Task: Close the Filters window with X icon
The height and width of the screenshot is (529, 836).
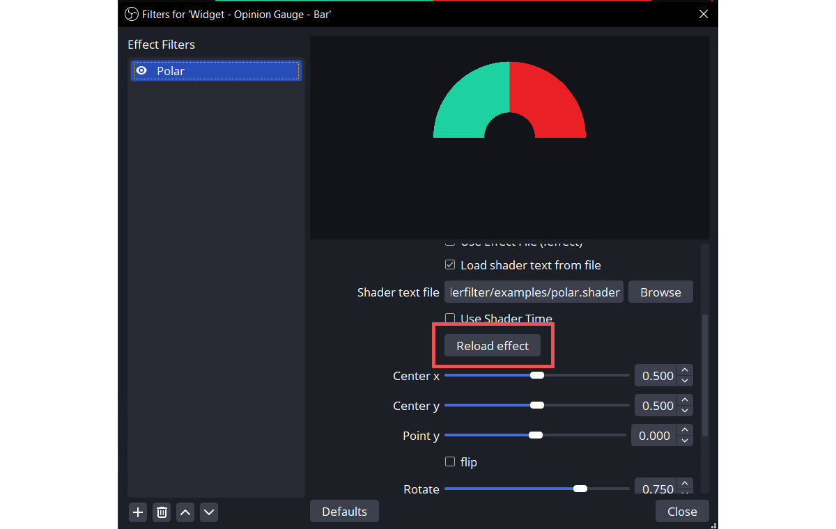Action: 704,13
